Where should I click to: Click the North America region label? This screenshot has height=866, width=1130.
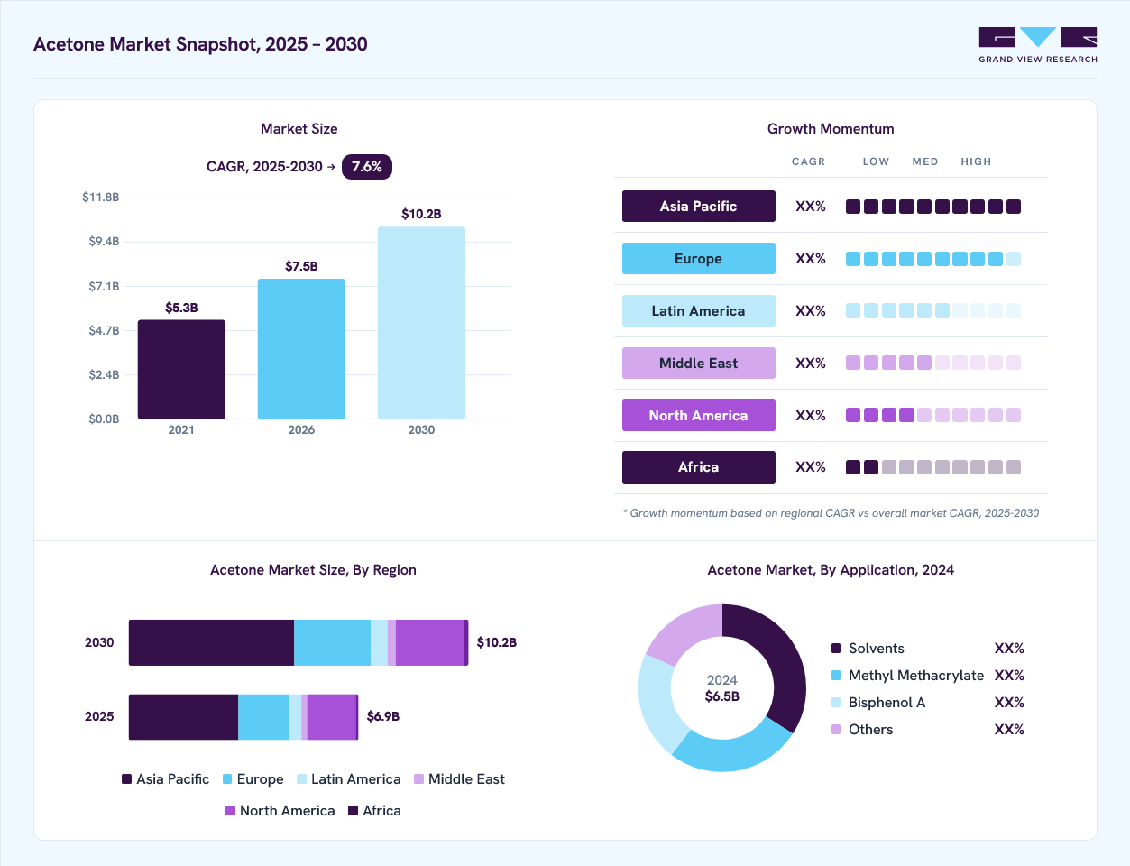pos(699,415)
